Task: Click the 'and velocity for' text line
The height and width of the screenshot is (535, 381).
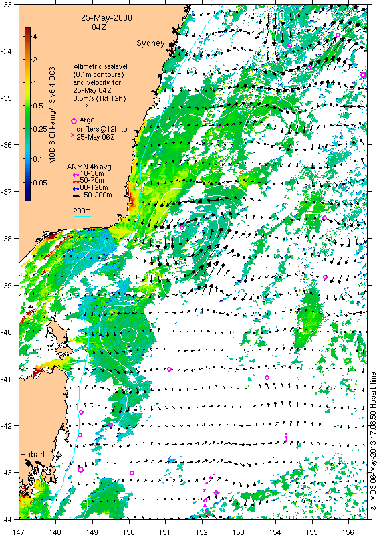Action: [96, 82]
